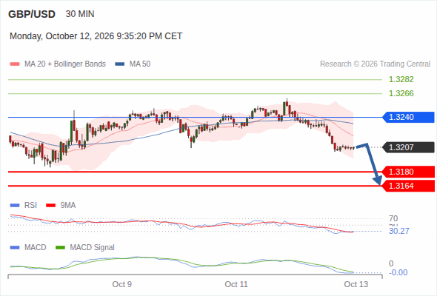The width and height of the screenshot is (437, 296).
Task: Click the Oct 9 date axis marker
Action: click(121, 284)
